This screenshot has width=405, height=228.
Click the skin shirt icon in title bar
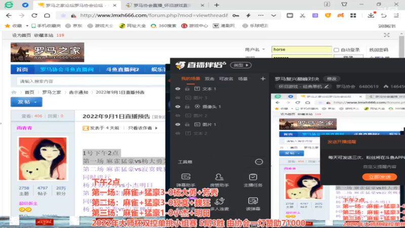(x=344, y=4)
